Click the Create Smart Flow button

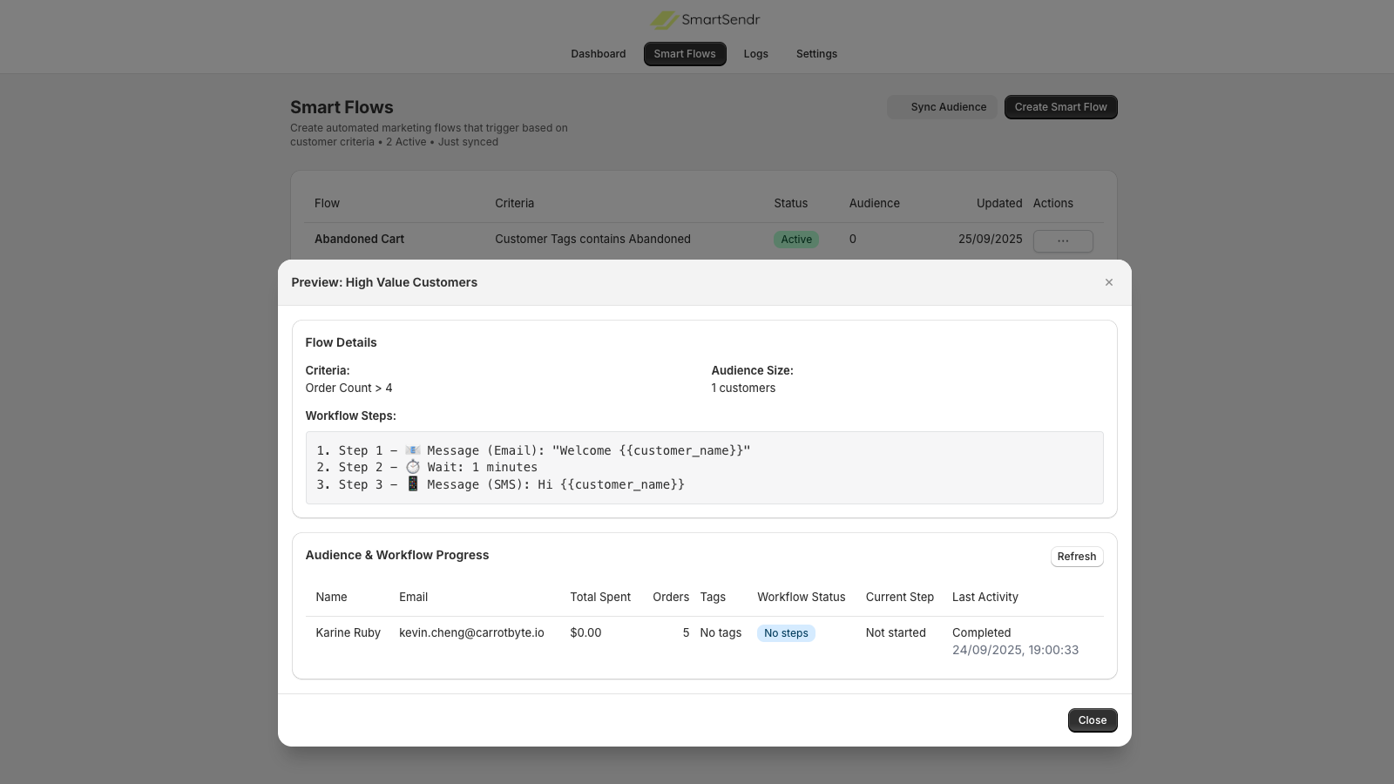[x=1061, y=107]
